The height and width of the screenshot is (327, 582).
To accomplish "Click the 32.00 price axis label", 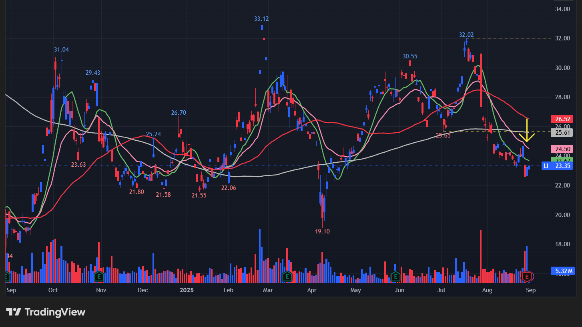I will [x=563, y=38].
